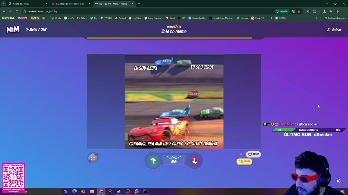Image resolution: width=348 pixels, height=195 pixels.
Task: Open Copilot from taskbar
Action: (x=83, y=191)
